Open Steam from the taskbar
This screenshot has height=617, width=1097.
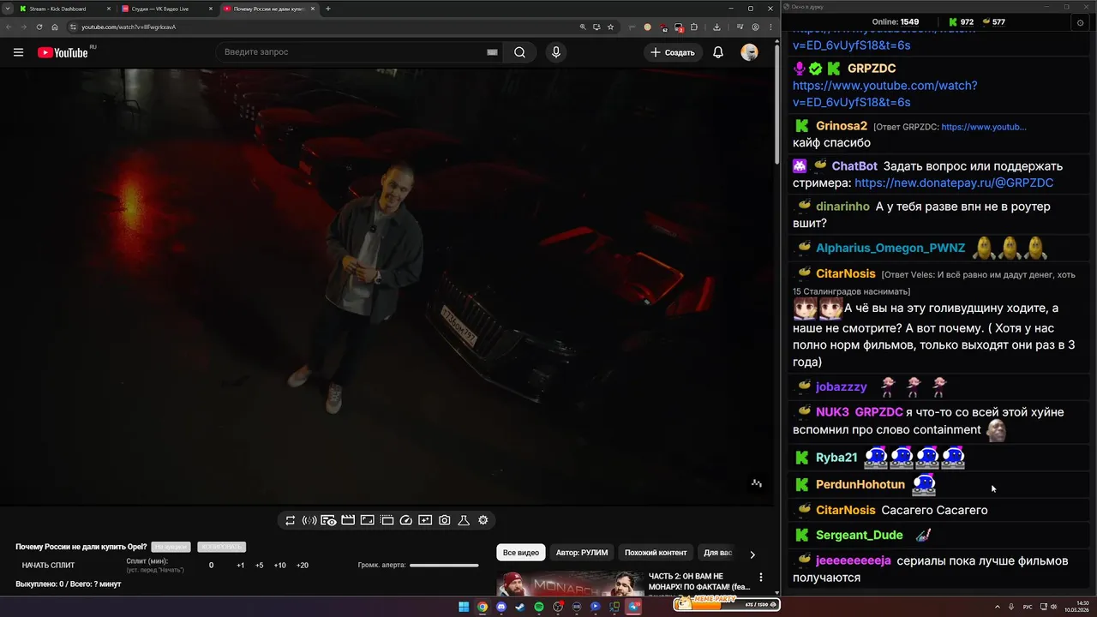(x=519, y=607)
